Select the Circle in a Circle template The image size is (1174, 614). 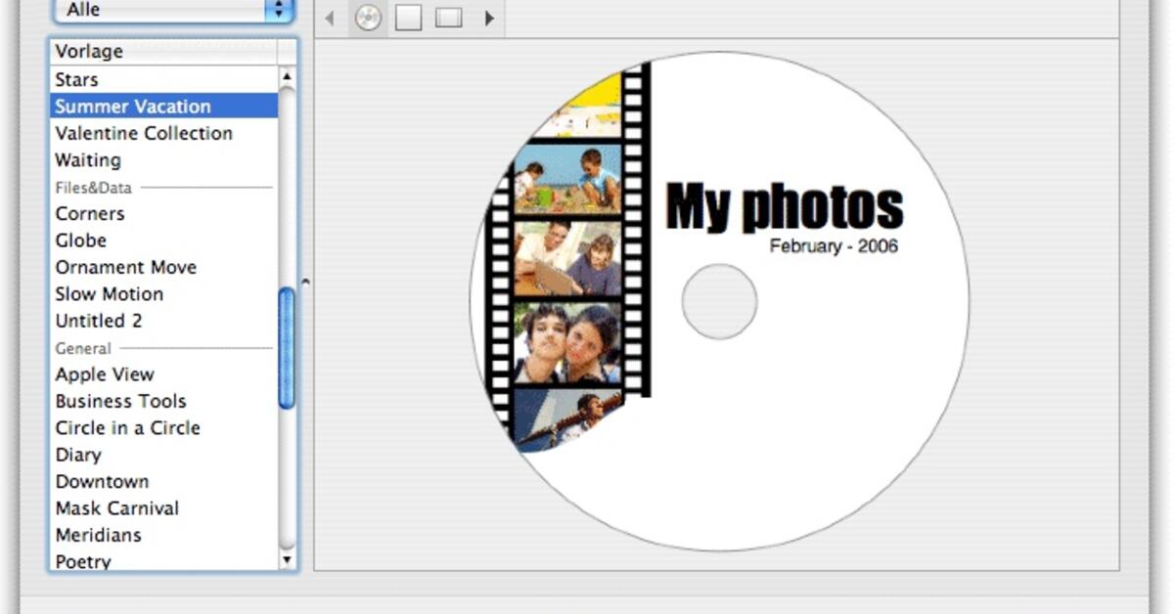[164, 428]
